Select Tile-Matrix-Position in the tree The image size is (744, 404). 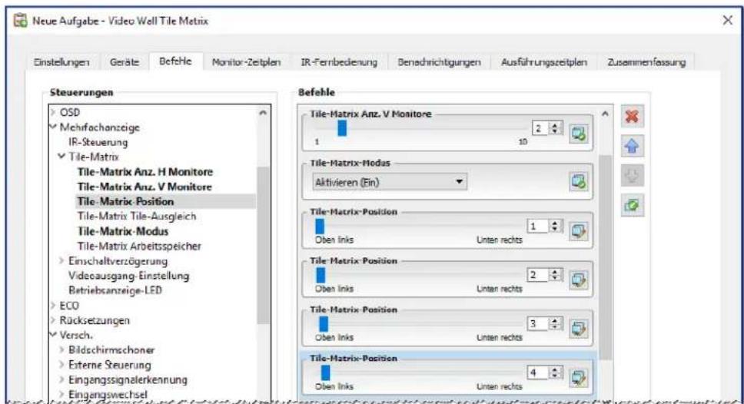pos(125,201)
